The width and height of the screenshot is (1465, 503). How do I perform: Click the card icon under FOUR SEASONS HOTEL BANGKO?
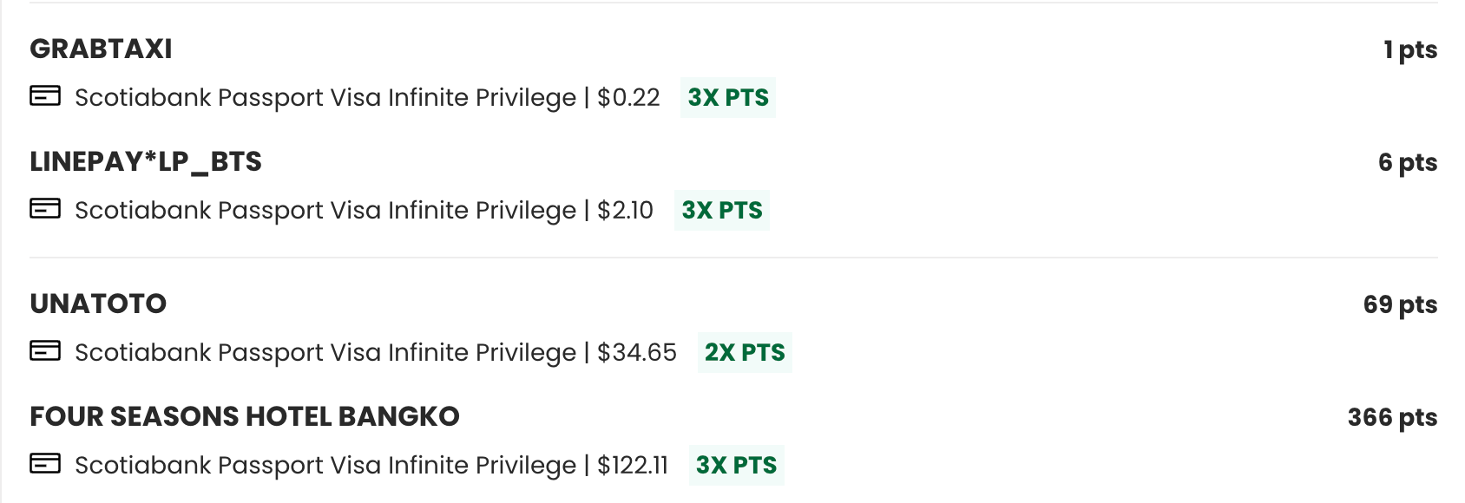pos(44,465)
